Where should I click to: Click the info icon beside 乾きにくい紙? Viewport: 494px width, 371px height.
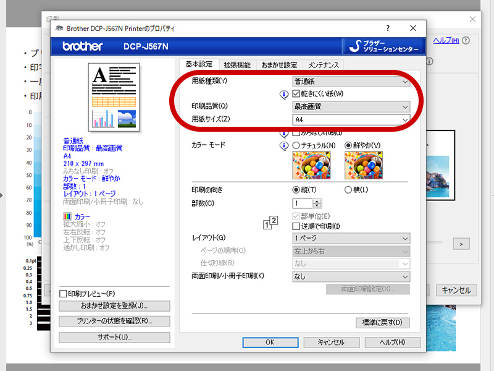284,95
